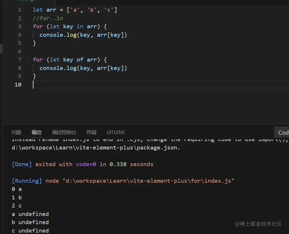Click output line 'b undefined'
This screenshot has width=289, height=234.
coord(30,222)
